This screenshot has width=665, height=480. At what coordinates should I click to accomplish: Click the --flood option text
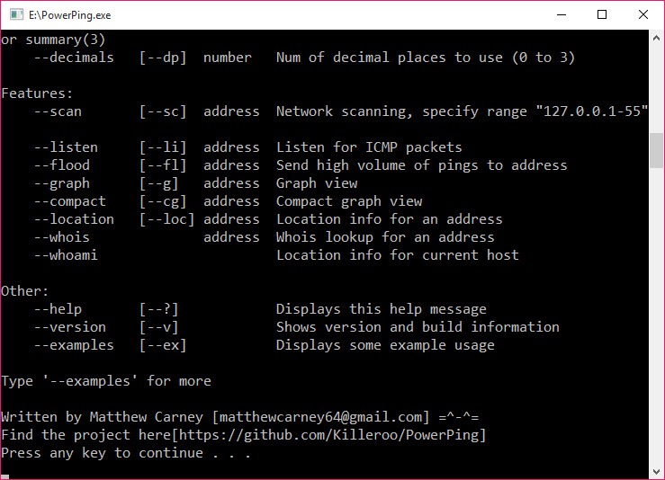coord(62,165)
